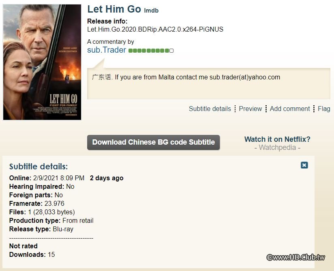Click the Files 28,033 bytes entry
Viewport: 334px width, 271px height.
pyautogui.click(x=42, y=212)
